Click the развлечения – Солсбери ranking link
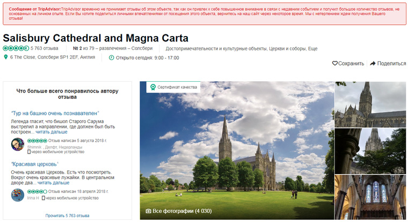408x222 pixels. (x=126, y=48)
